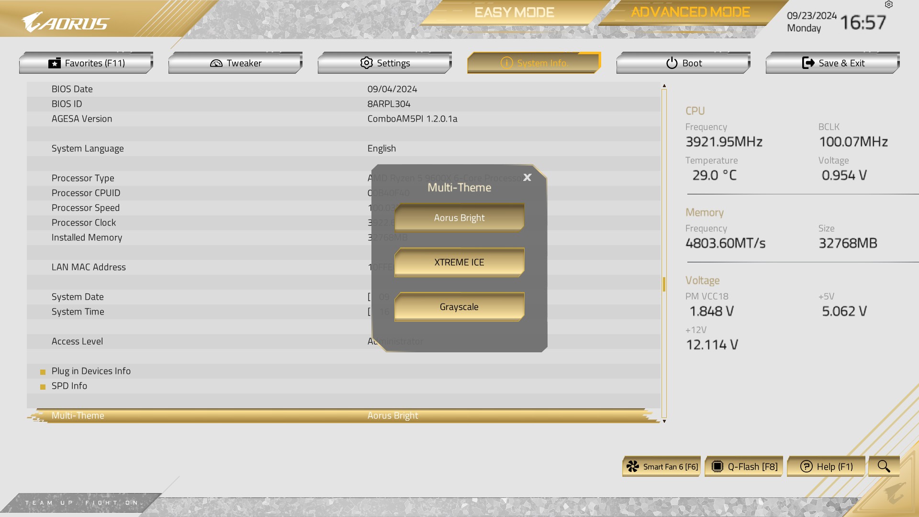Switch to Easy Mode

click(x=514, y=12)
